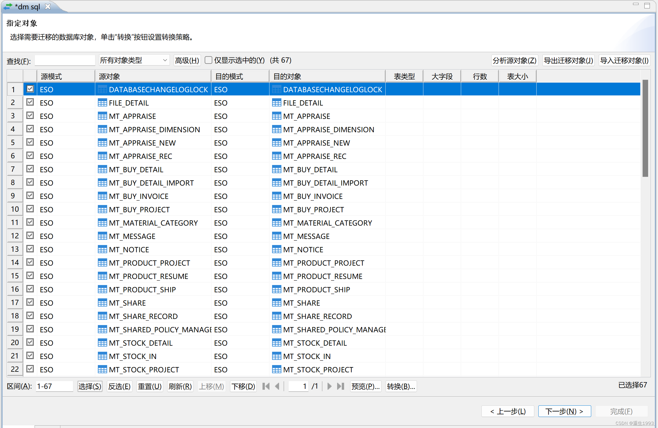
Task: Click the vertical scrollbar thumb
Action: pyautogui.click(x=645, y=128)
